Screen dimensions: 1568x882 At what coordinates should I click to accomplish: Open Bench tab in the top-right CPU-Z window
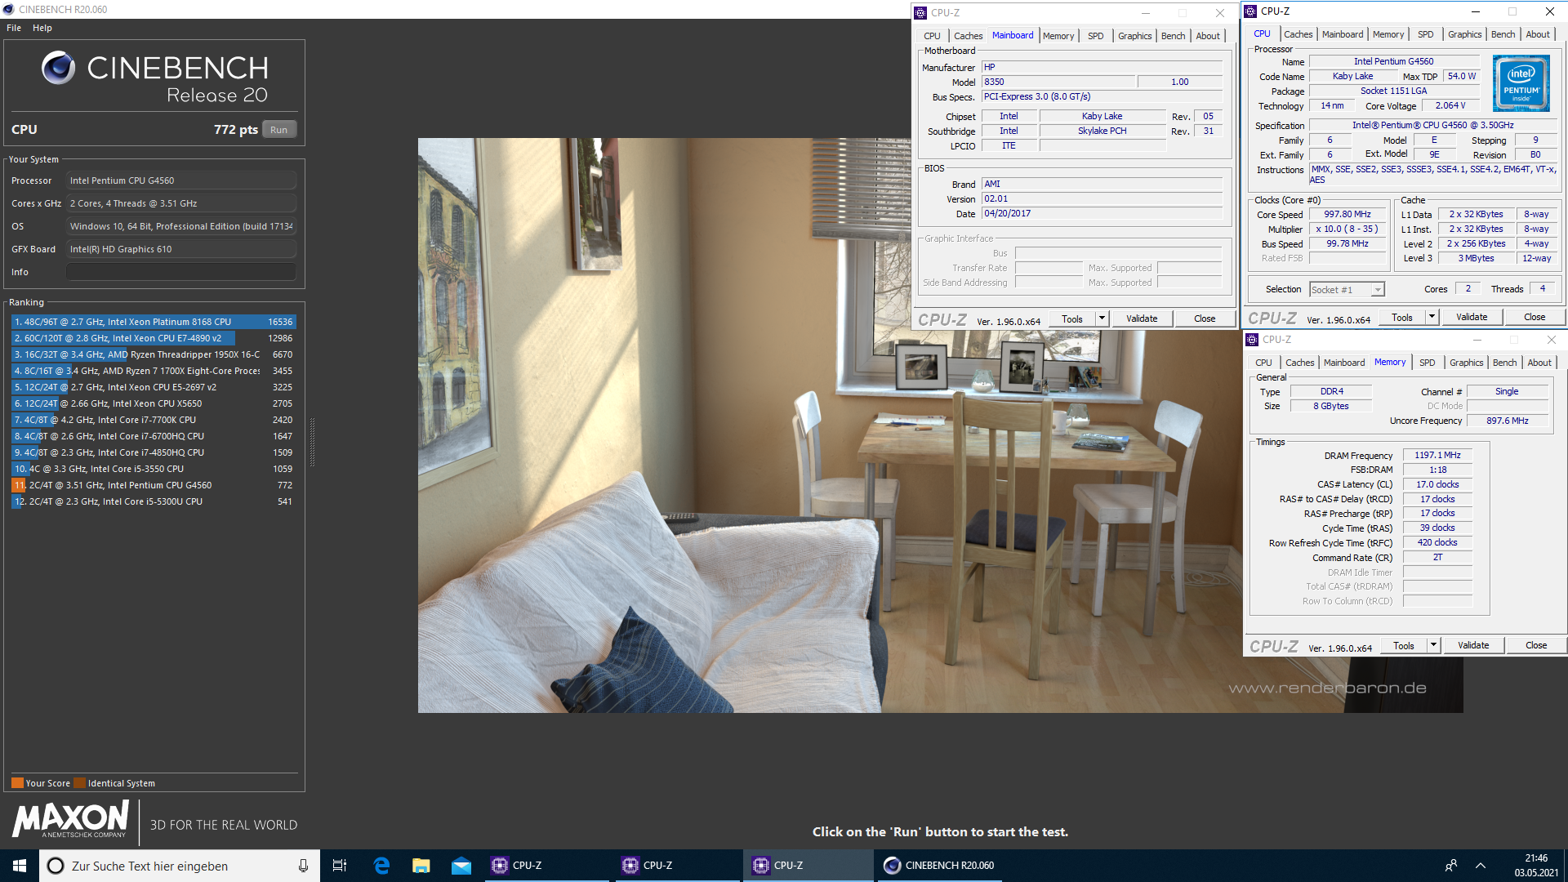point(1503,34)
